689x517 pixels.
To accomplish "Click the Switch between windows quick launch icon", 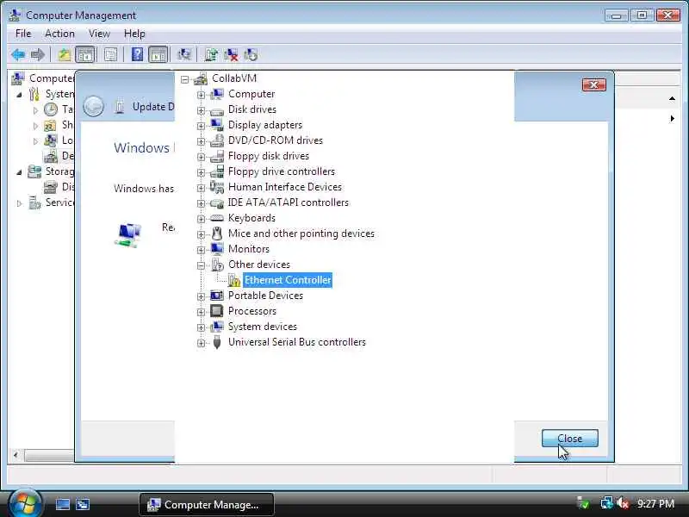I will 83,504.
